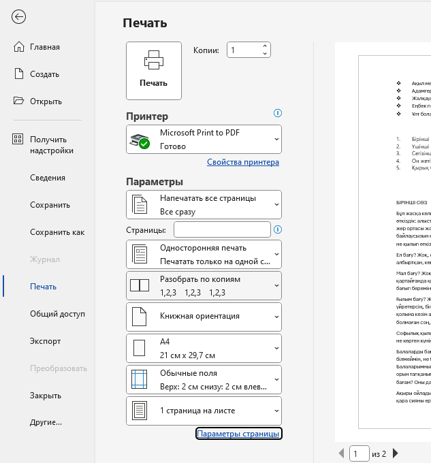Click the Страницы input field
The image size is (431, 463).
(x=222, y=229)
